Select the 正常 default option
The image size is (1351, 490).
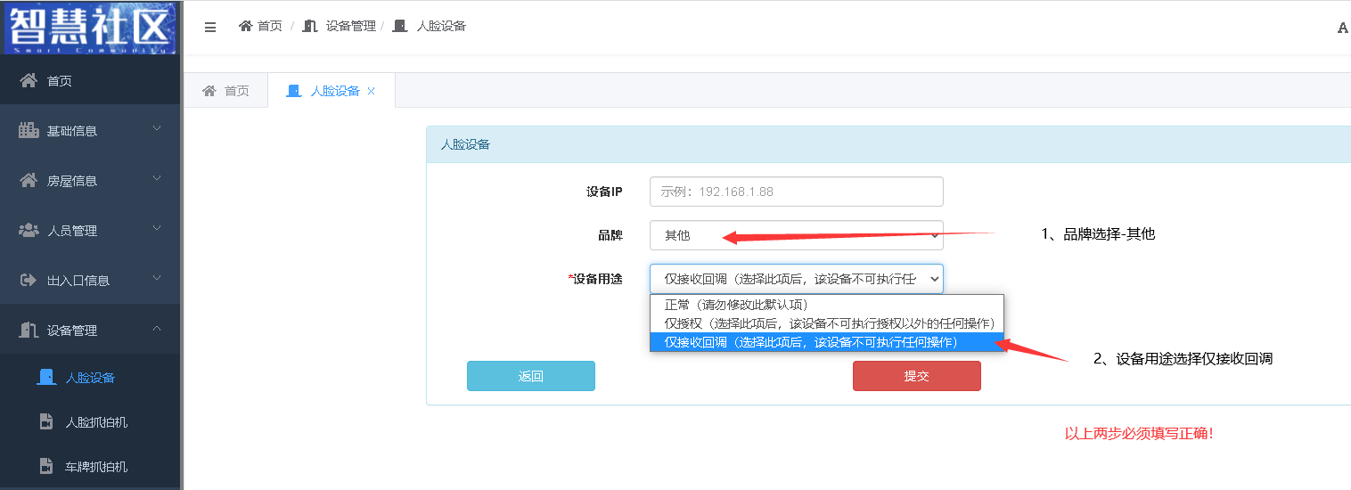(x=827, y=304)
